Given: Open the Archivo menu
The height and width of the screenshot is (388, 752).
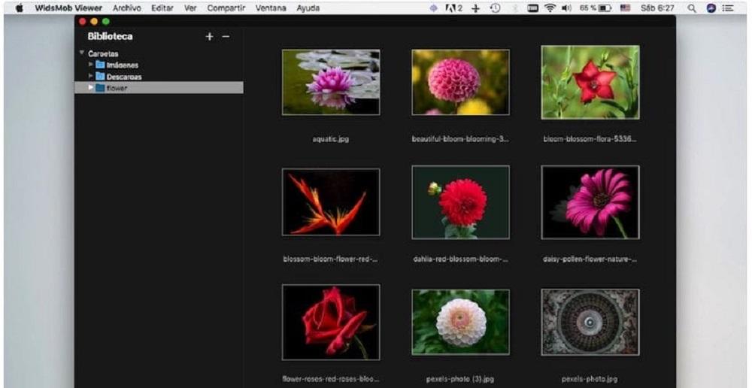Looking at the screenshot, I should tap(127, 8).
